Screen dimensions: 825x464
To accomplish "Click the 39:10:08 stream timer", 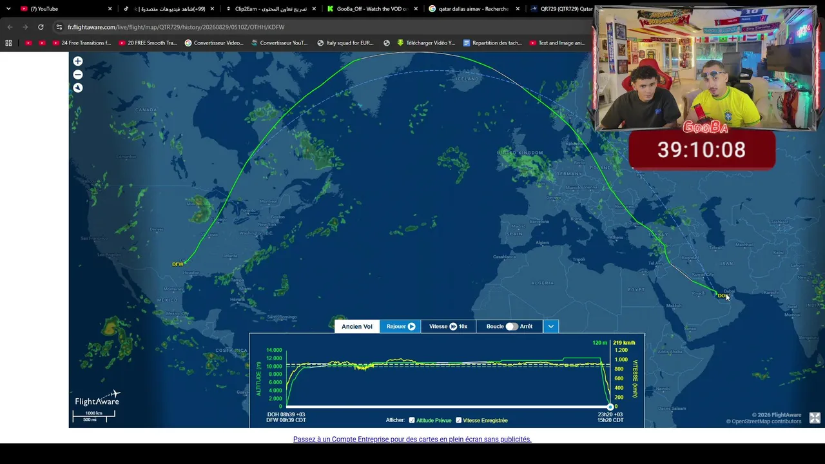I will click(701, 150).
